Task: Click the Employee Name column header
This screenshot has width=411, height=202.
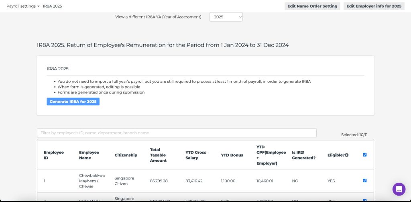Action: [89, 155]
